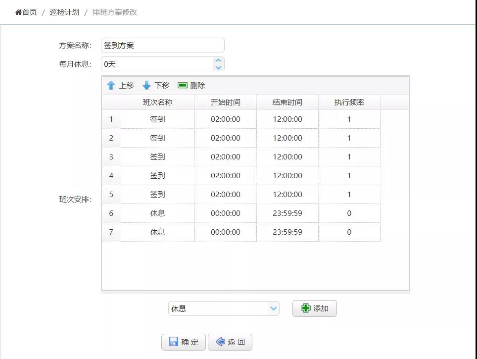Click the 班次名称 column header
Image resolution: width=477 pixels, height=359 pixels.
tap(157, 103)
